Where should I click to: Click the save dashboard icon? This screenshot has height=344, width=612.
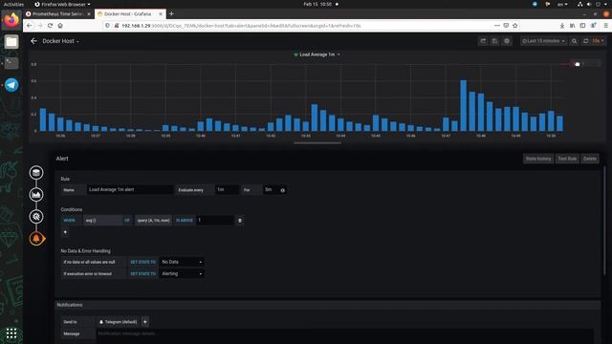coord(494,41)
